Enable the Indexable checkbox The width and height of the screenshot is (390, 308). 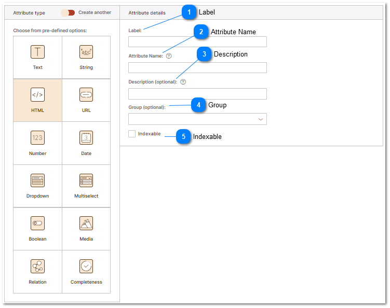[x=132, y=134]
